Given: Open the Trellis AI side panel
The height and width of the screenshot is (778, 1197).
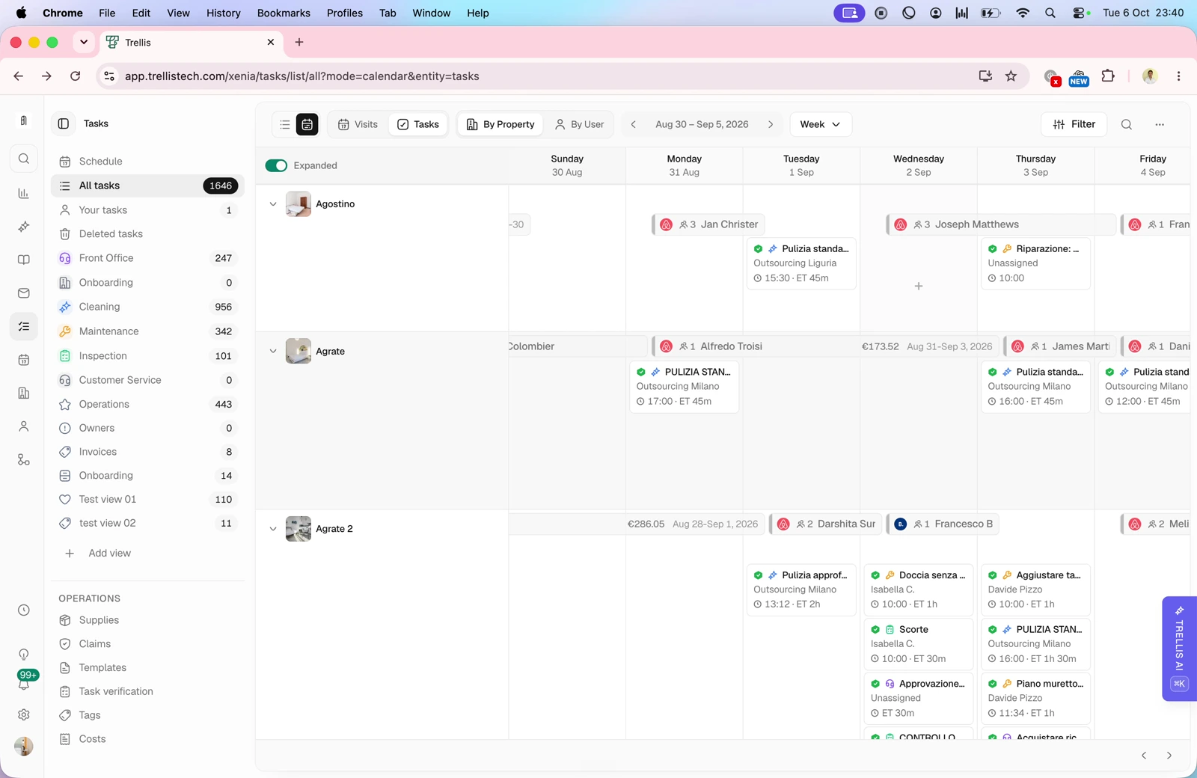Looking at the screenshot, I should click(1179, 649).
